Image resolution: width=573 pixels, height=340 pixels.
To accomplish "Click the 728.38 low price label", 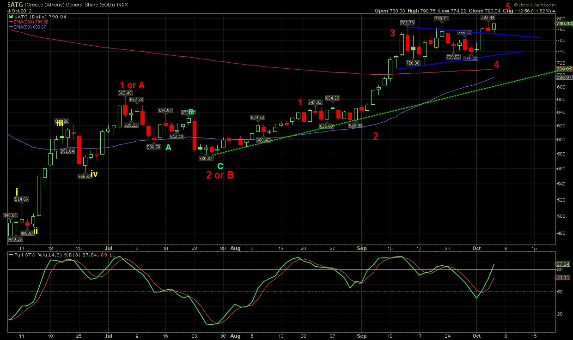I will pyautogui.click(x=413, y=63).
